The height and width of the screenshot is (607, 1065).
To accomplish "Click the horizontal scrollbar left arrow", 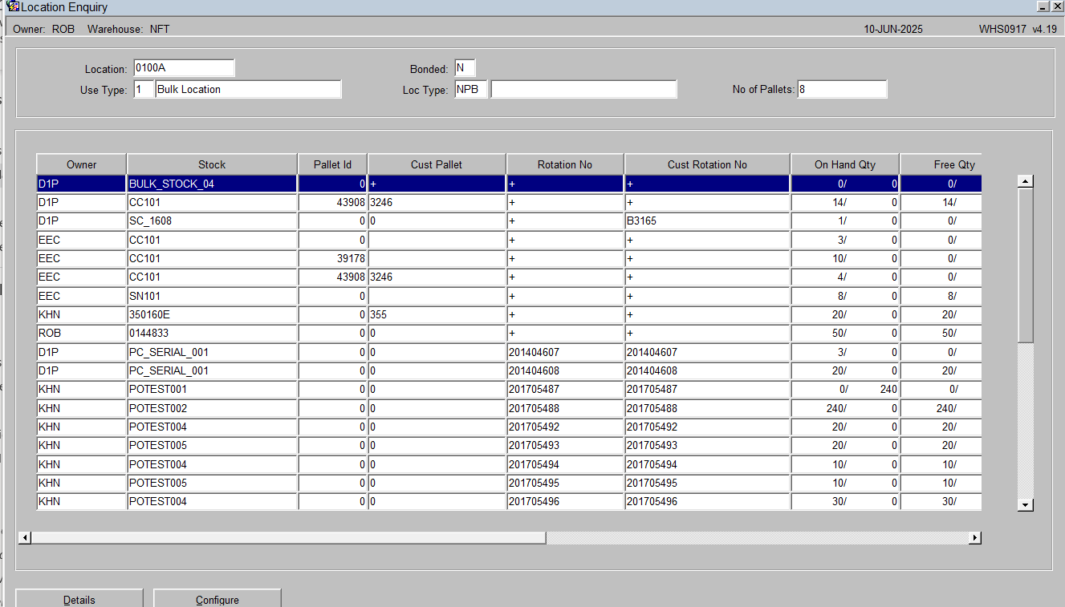I will coord(25,537).
